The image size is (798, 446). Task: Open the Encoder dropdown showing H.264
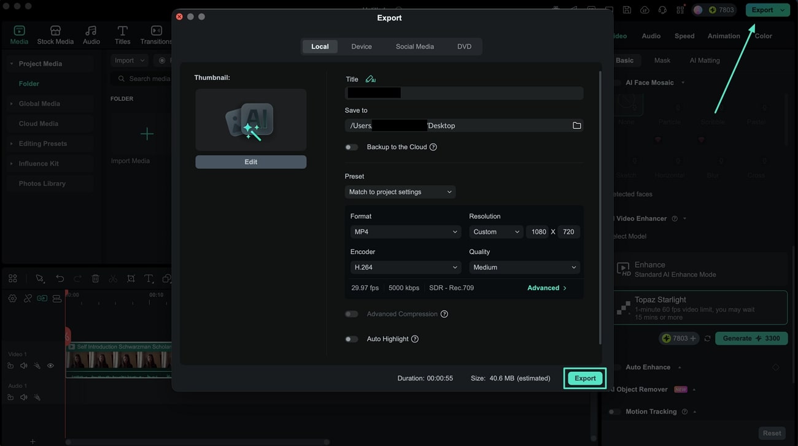[405, 267]
